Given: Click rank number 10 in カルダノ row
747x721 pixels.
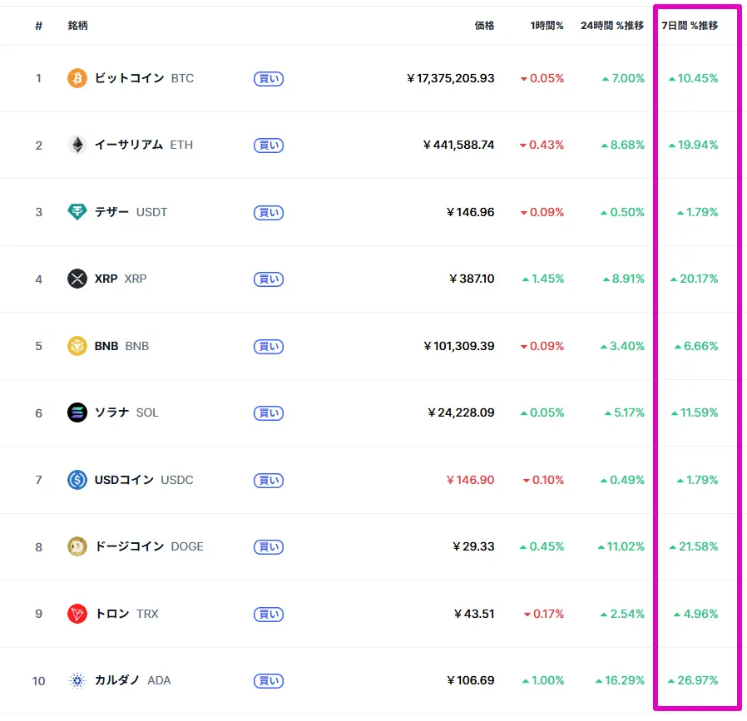Looking at the screenshot, I should 38,681.
